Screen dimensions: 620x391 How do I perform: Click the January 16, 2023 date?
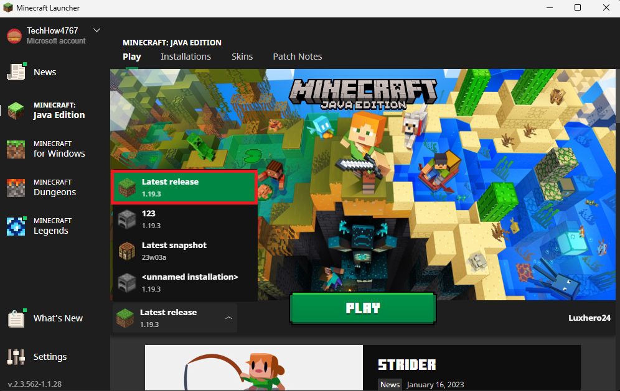click(x=435, y=385)
